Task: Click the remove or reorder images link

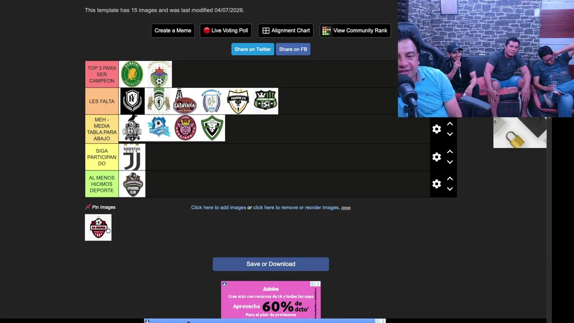Action: tap(296, 207)
